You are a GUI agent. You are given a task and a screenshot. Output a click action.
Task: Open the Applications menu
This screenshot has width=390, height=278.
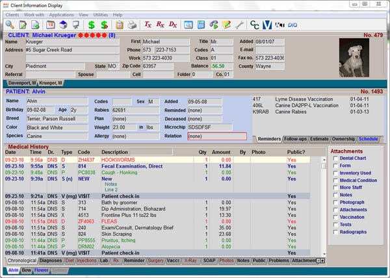(62, 15)
